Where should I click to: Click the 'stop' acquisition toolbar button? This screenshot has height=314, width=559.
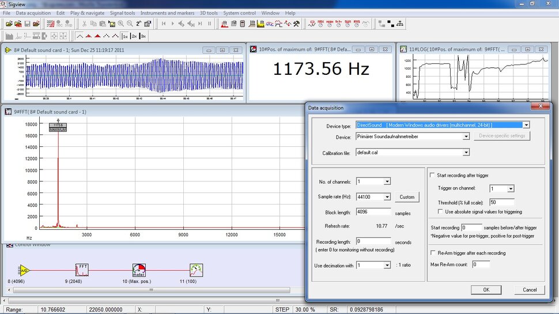point(69,24)
